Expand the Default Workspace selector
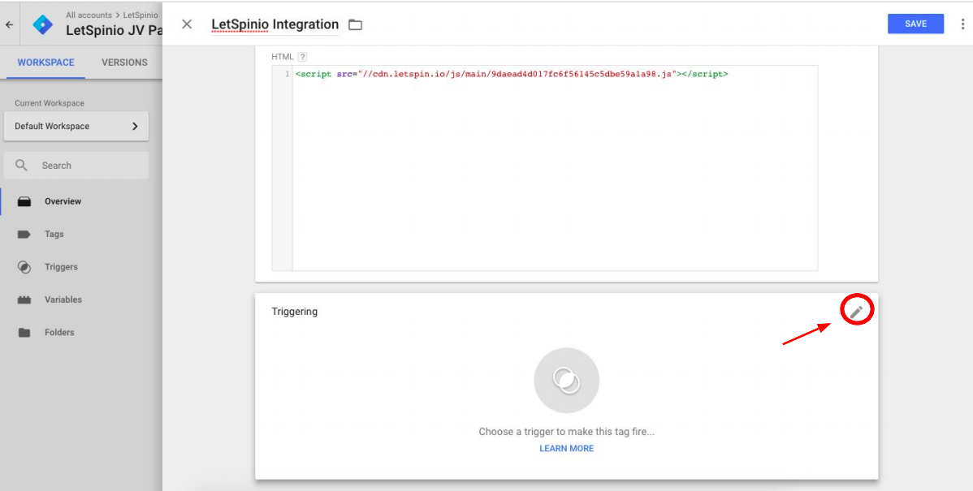Screen dimensions: 973x491 [x=76, y=126]
